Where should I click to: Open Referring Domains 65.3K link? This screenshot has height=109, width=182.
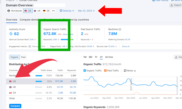(128, 39)
